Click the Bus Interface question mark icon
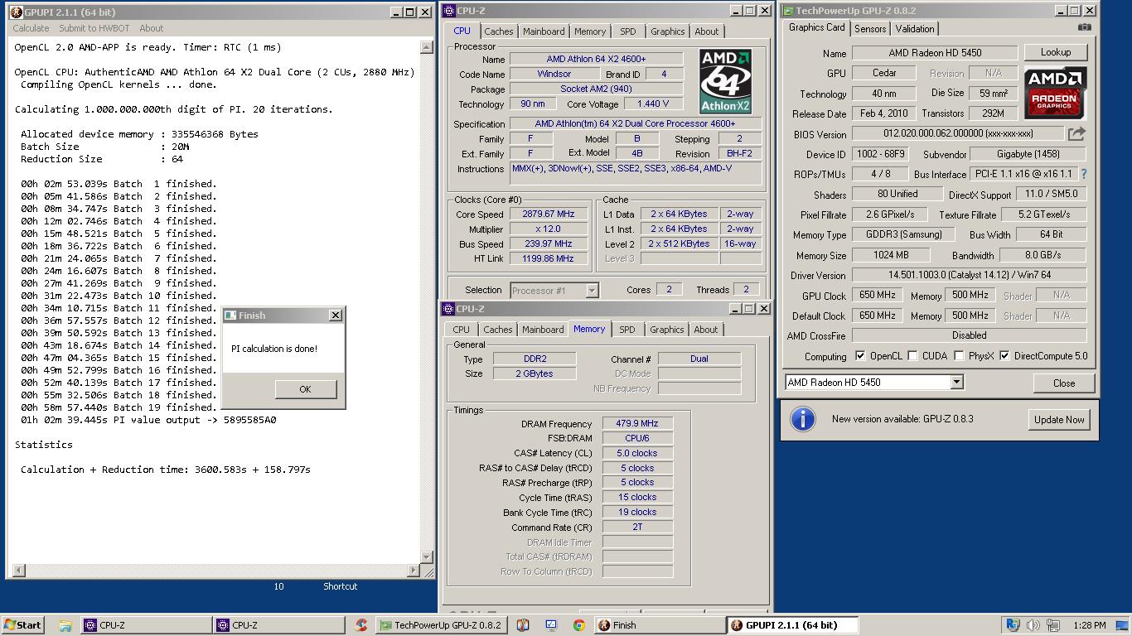 pos(1083,174)
